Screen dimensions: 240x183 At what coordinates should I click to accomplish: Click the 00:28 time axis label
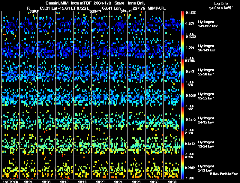pos(136,181)
